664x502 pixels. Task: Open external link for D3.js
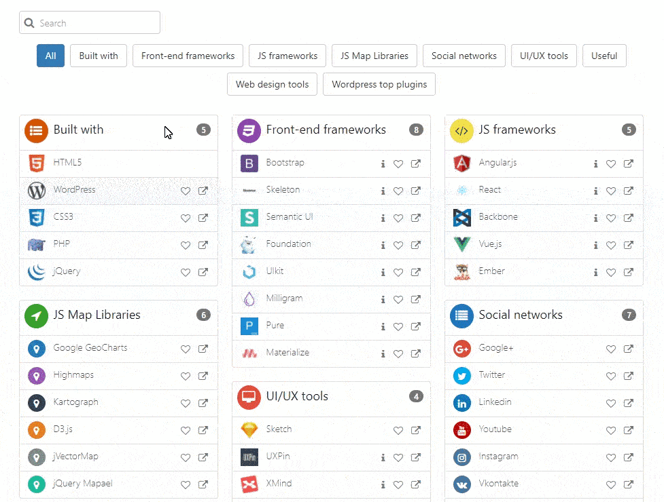(x=203, y=430)
